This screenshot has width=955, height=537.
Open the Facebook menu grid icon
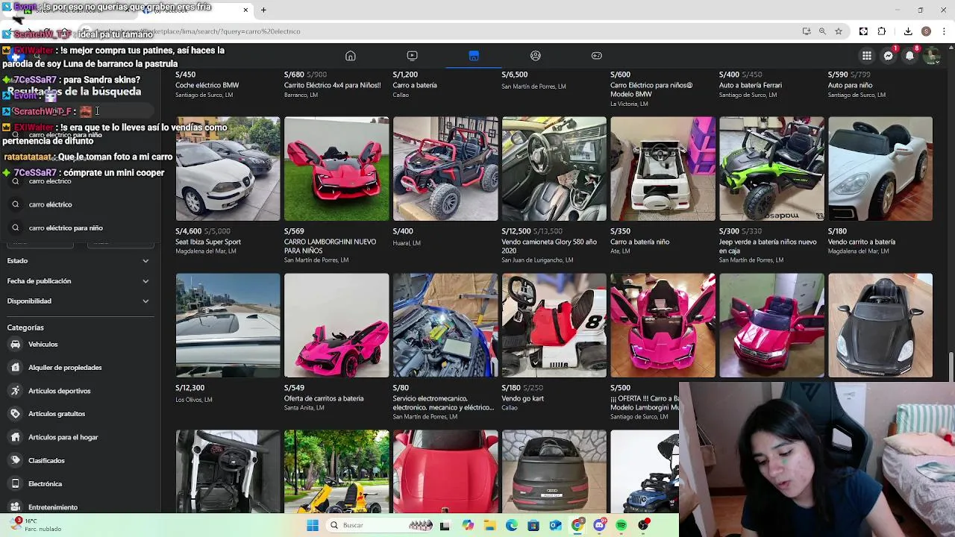click(x=867, y=56)
